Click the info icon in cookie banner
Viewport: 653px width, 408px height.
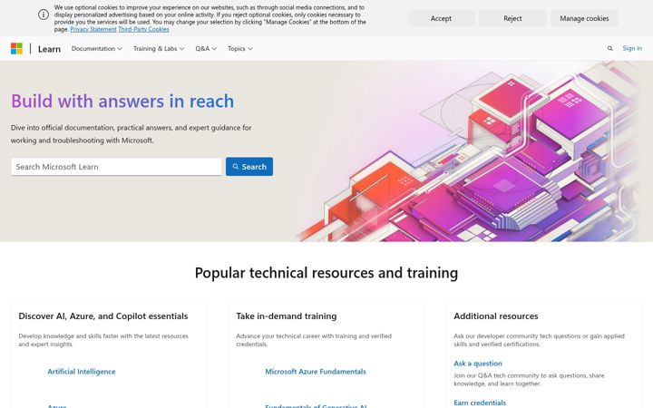(x=44, y=15)
